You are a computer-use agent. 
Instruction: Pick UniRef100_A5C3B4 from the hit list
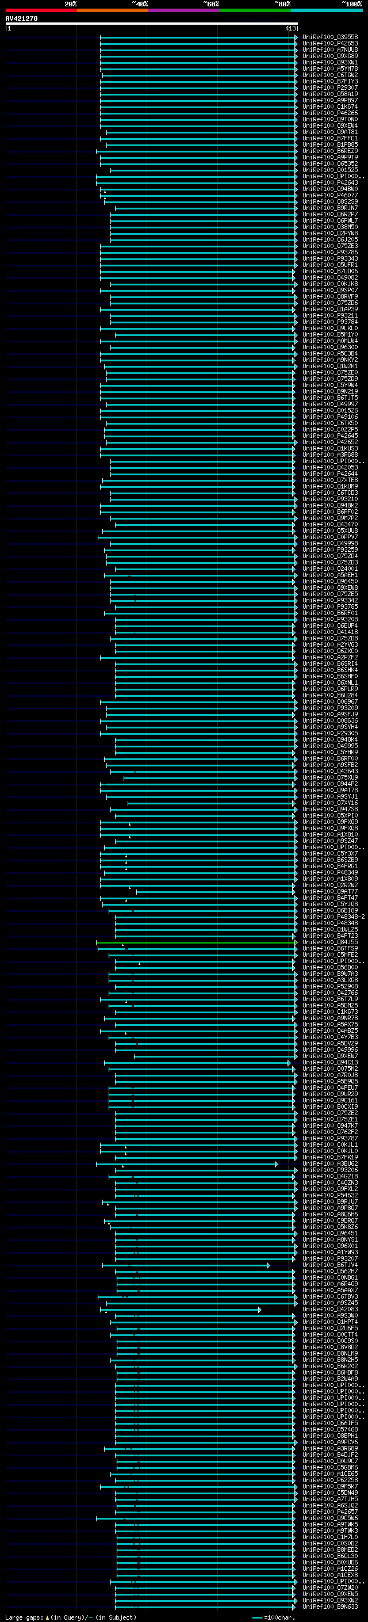330,354
